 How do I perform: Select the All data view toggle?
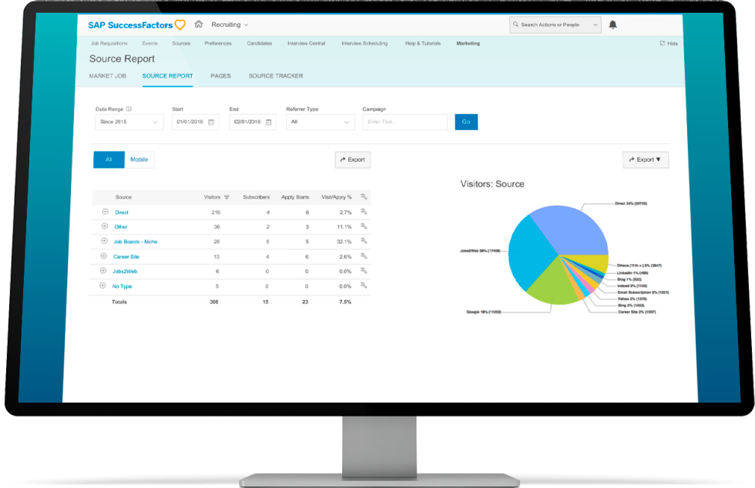tap(109, 159)
